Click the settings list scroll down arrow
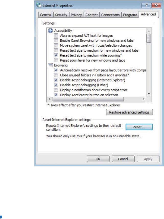This screenshot has height=219, width=164. coord(149,94)
